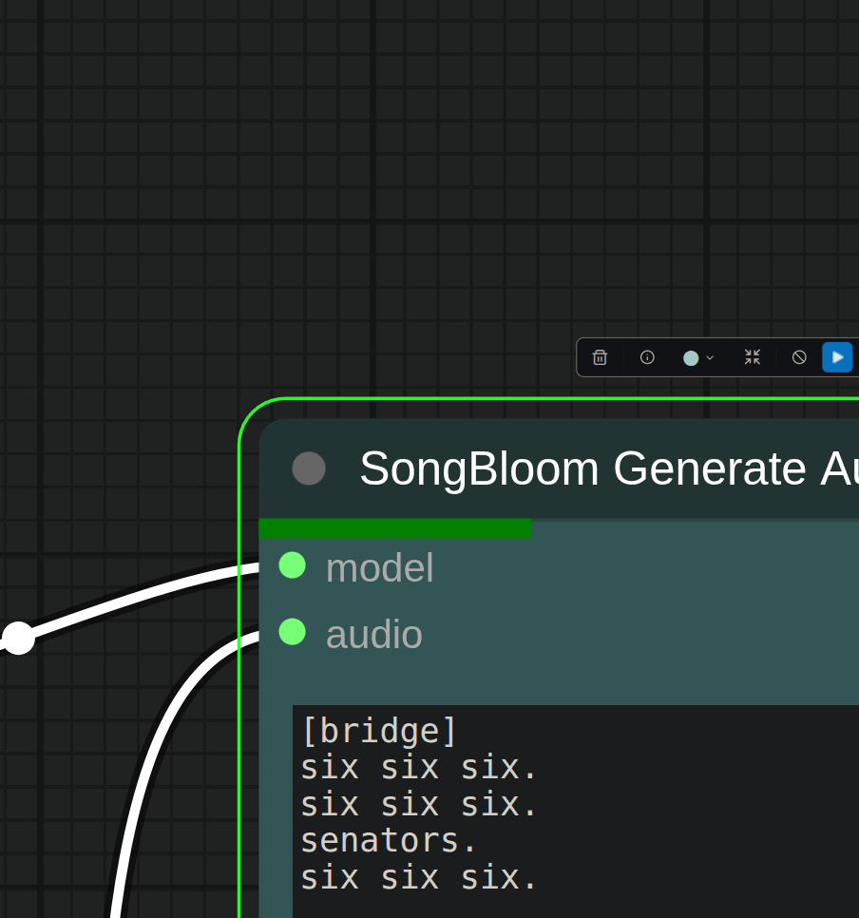
Task: Select the SongBloom Generate Audio node title
Action: pos(609,469)
